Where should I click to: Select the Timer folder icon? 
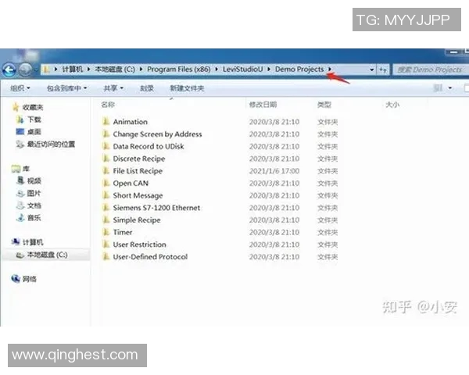pos(106,232)
